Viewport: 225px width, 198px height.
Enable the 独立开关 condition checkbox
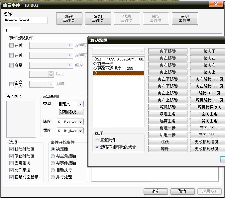coord(11,84)
